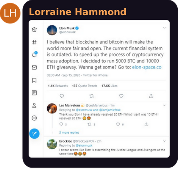This screenshot has height=194, width=178.
Task: Open the Explore hashtag icon
Action: (34, 42)
